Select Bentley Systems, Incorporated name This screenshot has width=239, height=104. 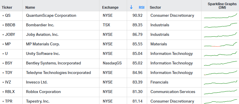coord(53,63)
